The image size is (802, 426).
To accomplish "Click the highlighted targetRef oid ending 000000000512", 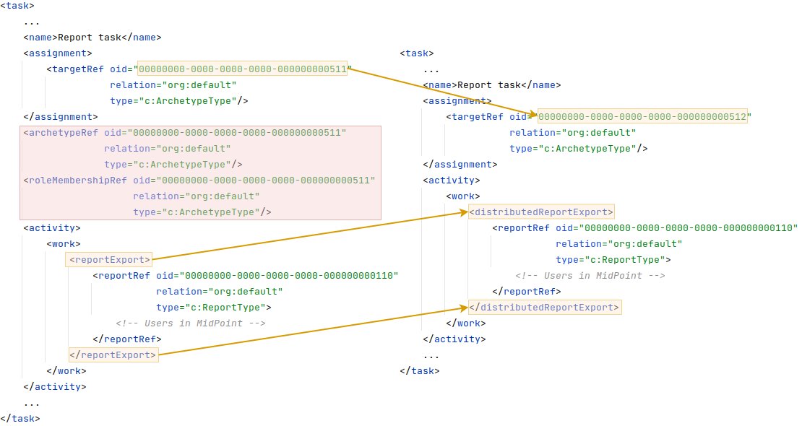I will (x=642, y=116).
